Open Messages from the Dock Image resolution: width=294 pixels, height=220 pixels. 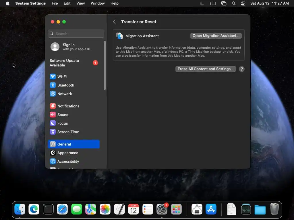coord(76,209)
